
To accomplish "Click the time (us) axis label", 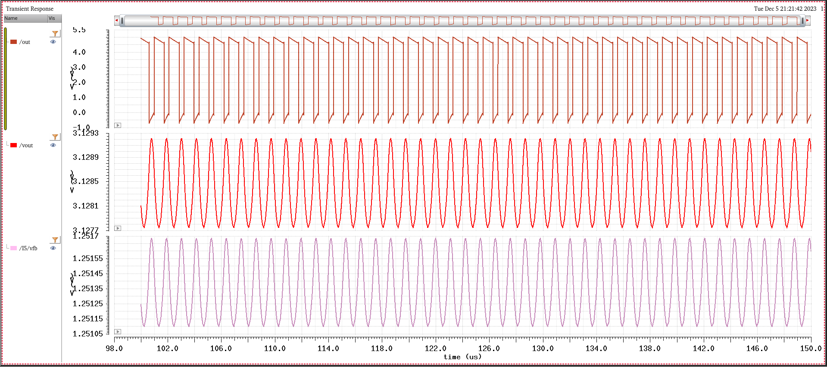I will point(462,357).
